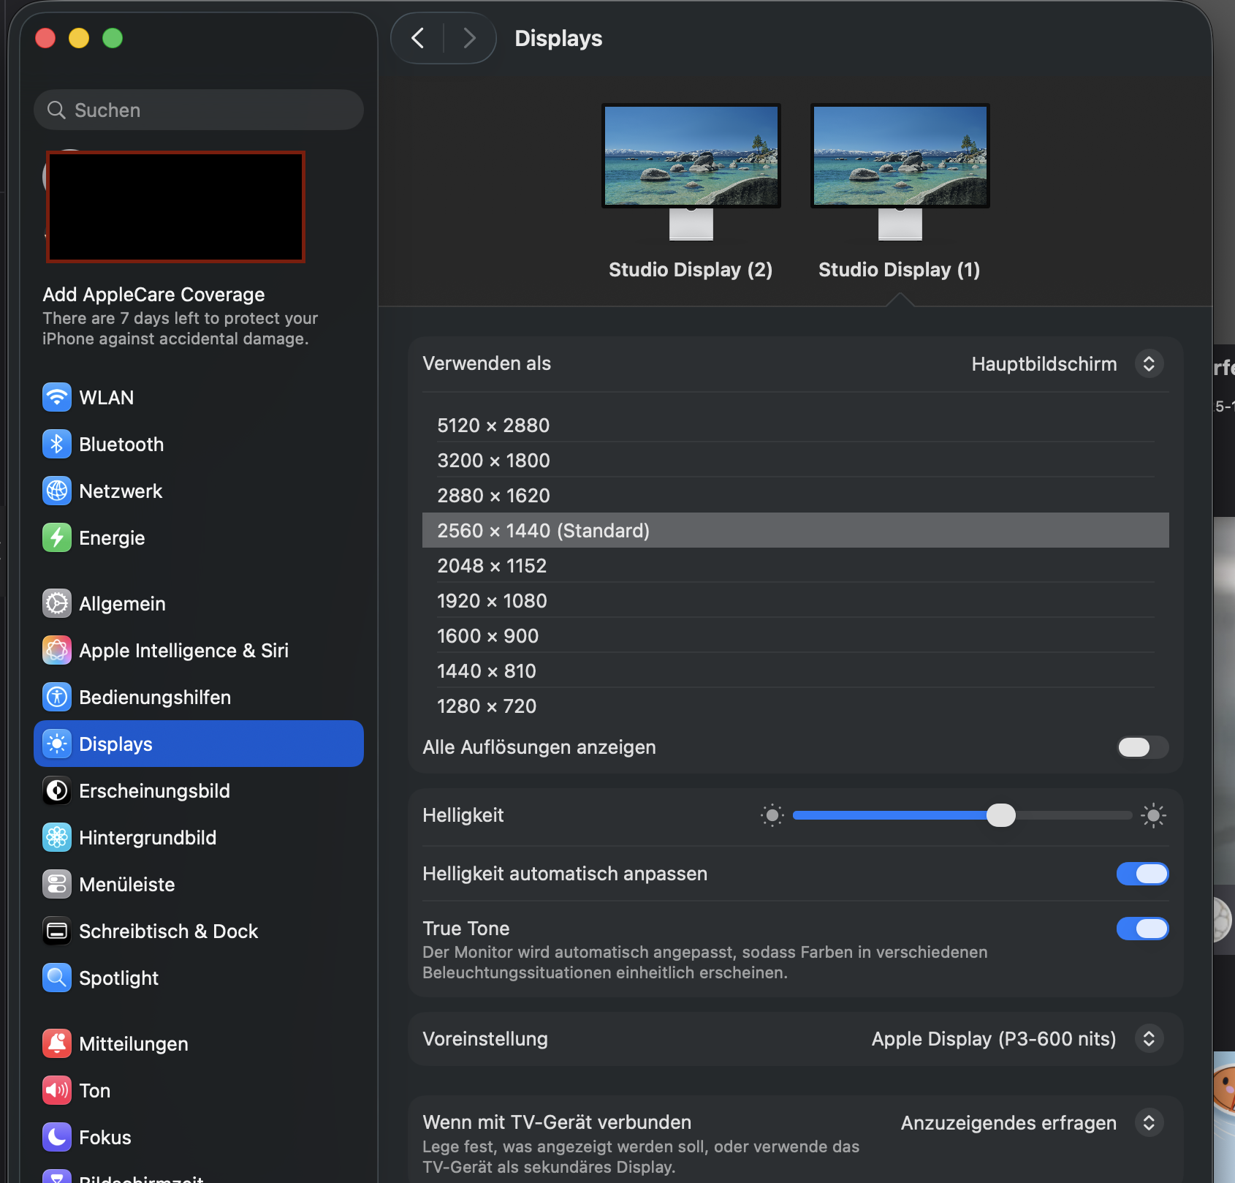Click the search magnifier icon
This screenshot has width=1235, height=1183.
coord(56,110)
